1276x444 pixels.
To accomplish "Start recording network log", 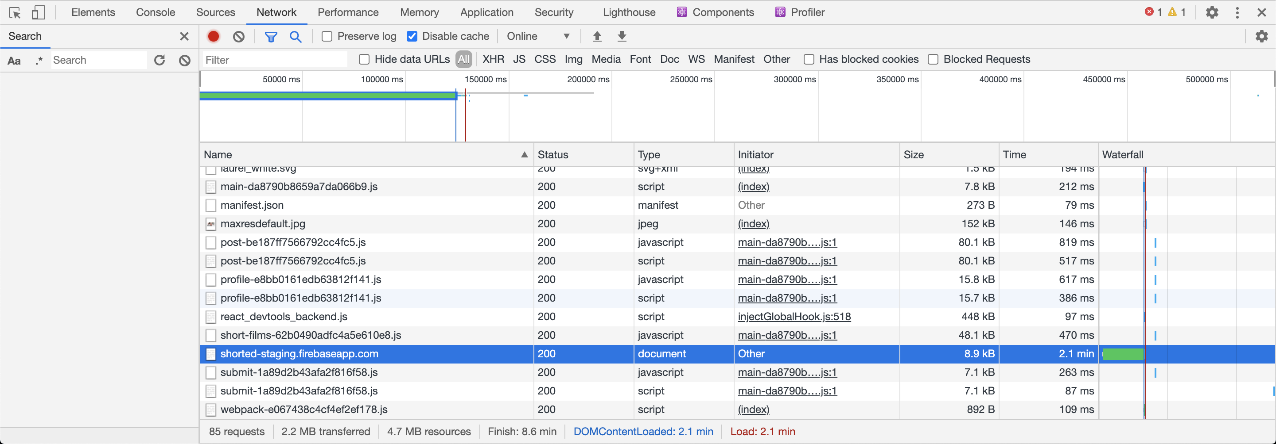I will coord(213,36).
